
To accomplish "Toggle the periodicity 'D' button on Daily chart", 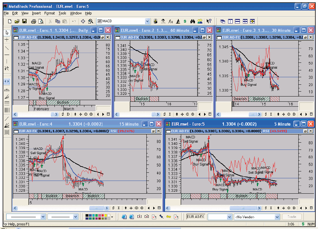I will [68, 114].
